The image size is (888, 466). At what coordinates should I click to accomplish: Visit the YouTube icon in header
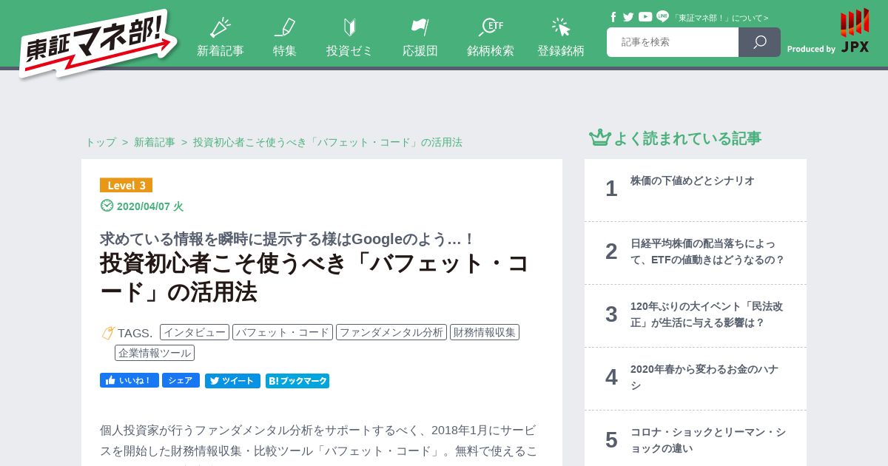click(645, 17)
